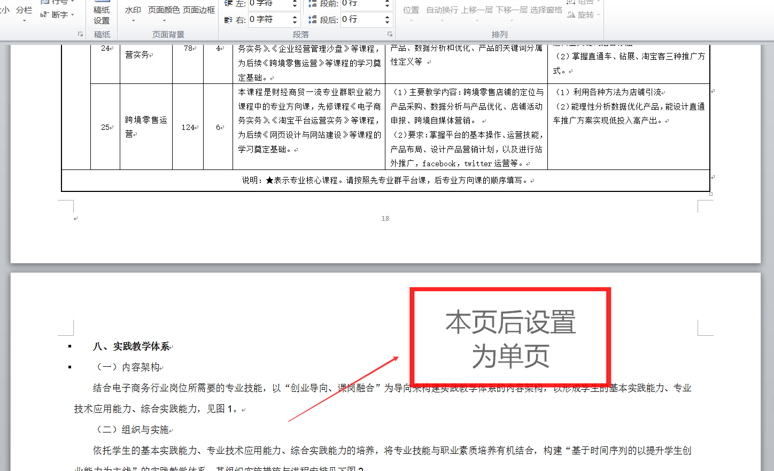Decrease 段后 spacing with the down arrow
This screenshot has width=774, height=471.
coord(388,23)
